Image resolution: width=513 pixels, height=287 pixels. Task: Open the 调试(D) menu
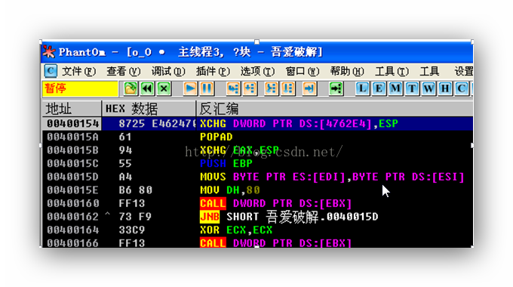coord(168,71)
